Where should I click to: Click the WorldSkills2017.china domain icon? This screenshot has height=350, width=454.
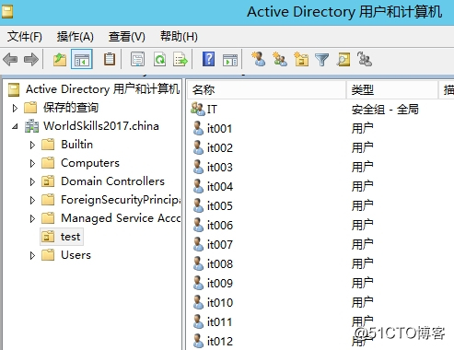coord(31,126)
